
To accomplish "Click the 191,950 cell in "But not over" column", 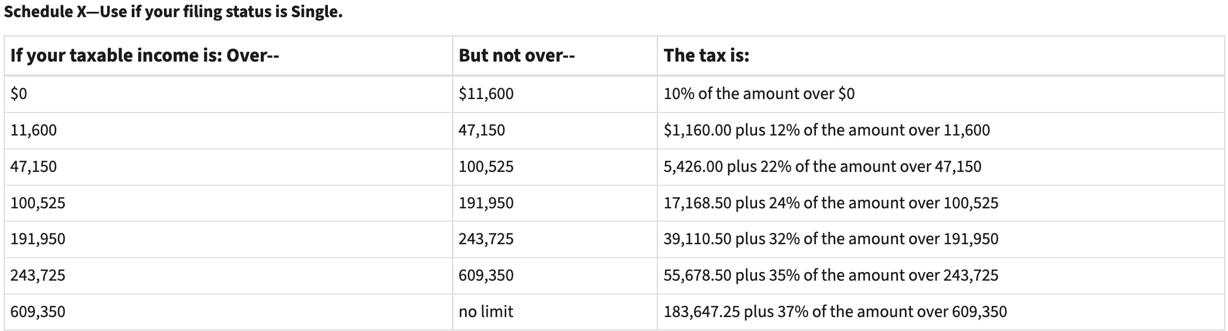I will (x=486, y=203).
